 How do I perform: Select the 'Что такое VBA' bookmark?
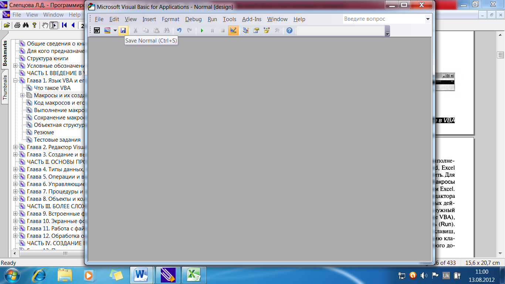click(x=52, y=88)
